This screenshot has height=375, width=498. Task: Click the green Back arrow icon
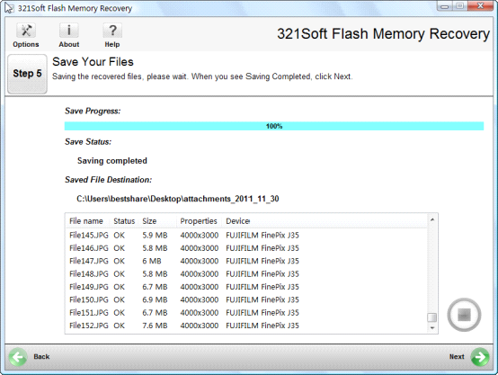click(x=18, y=357)
